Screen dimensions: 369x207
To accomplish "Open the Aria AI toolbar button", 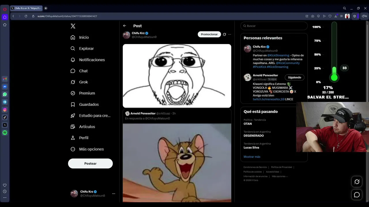I will tap(365, 16).
